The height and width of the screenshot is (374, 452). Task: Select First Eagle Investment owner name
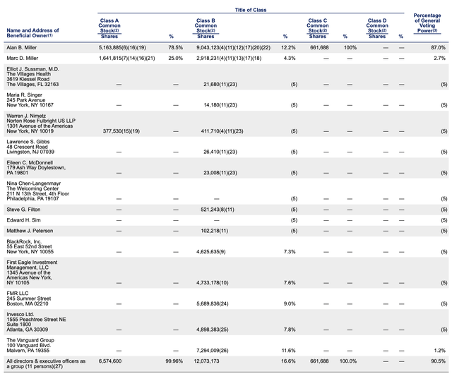32,265
